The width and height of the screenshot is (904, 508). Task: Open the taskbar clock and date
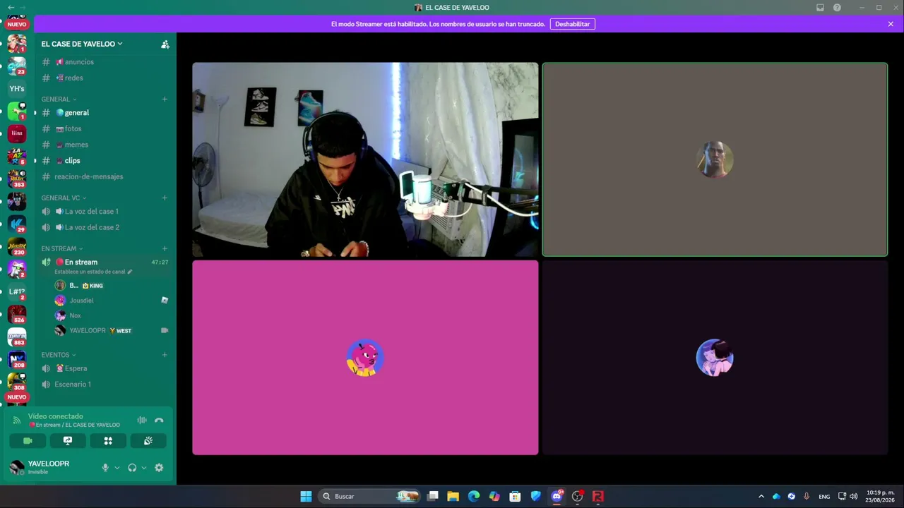(x=881, y=497)
